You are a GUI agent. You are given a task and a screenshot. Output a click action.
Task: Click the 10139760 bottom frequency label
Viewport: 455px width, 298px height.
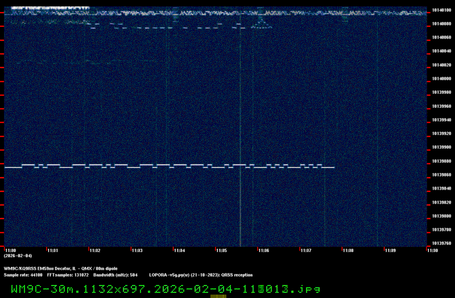click(x=441, y=244)
